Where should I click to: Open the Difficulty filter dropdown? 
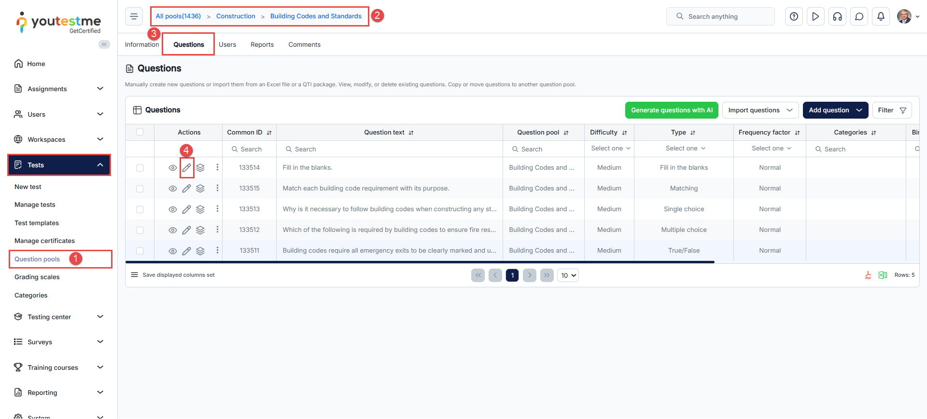click(x=610, y=149)
